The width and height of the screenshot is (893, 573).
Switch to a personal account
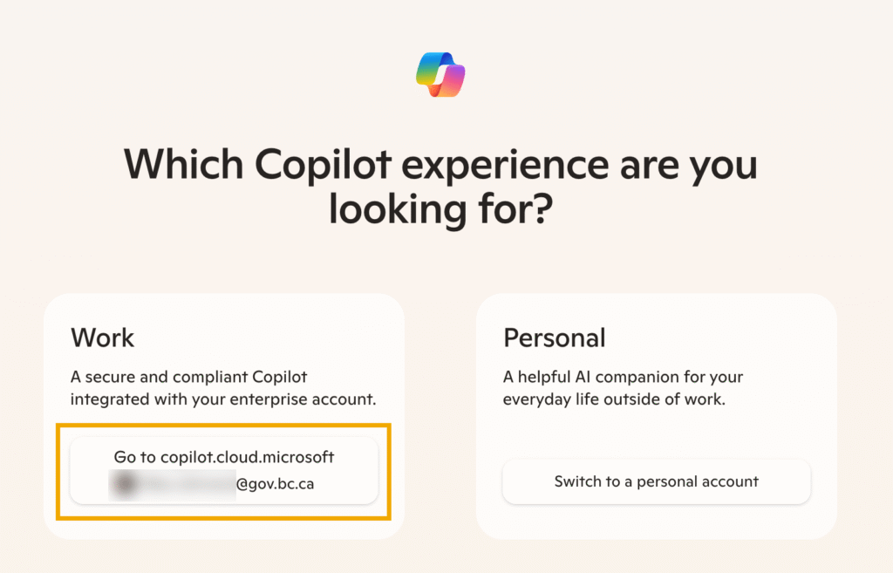point(656,482)
